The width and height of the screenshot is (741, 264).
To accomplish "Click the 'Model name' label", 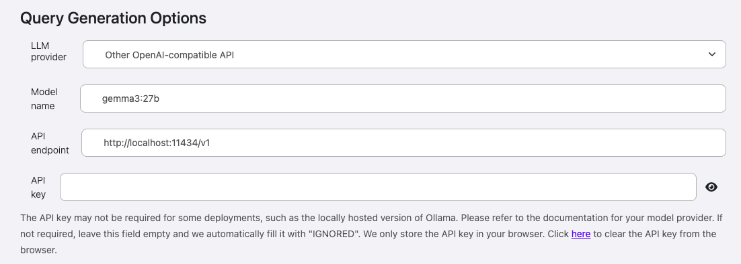I will [44, 98].
